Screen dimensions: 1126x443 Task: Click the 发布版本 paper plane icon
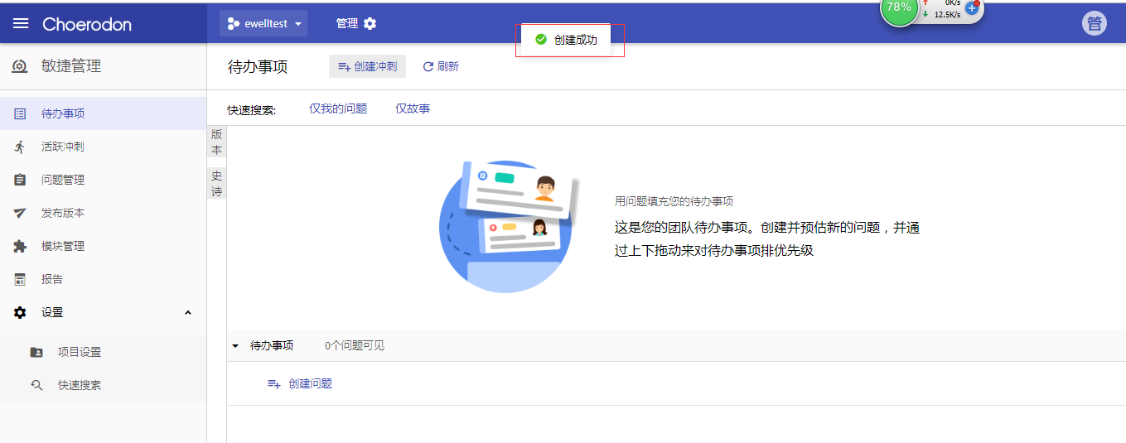(x=20, y=213)
